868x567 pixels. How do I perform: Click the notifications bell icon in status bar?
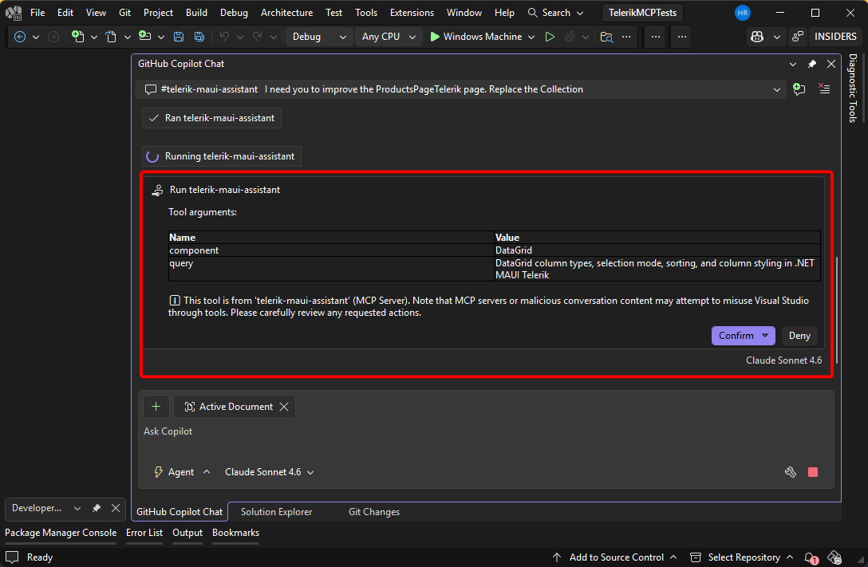(811, 557)
